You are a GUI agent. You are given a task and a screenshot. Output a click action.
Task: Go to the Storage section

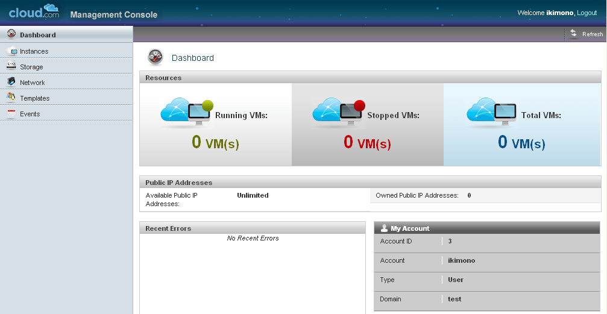66,66
